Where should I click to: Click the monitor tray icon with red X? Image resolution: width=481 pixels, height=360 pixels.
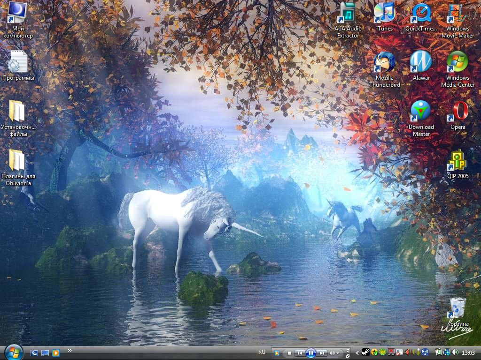pos(391,352)
